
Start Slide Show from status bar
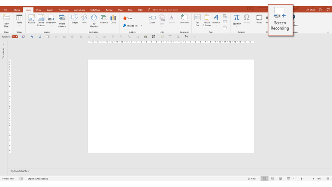288,179
